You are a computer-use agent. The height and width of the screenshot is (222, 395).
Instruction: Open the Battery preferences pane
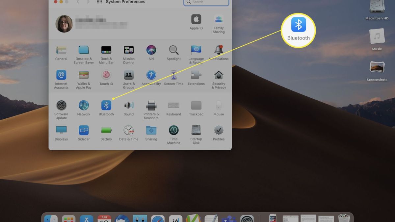(x=106, y=130)
